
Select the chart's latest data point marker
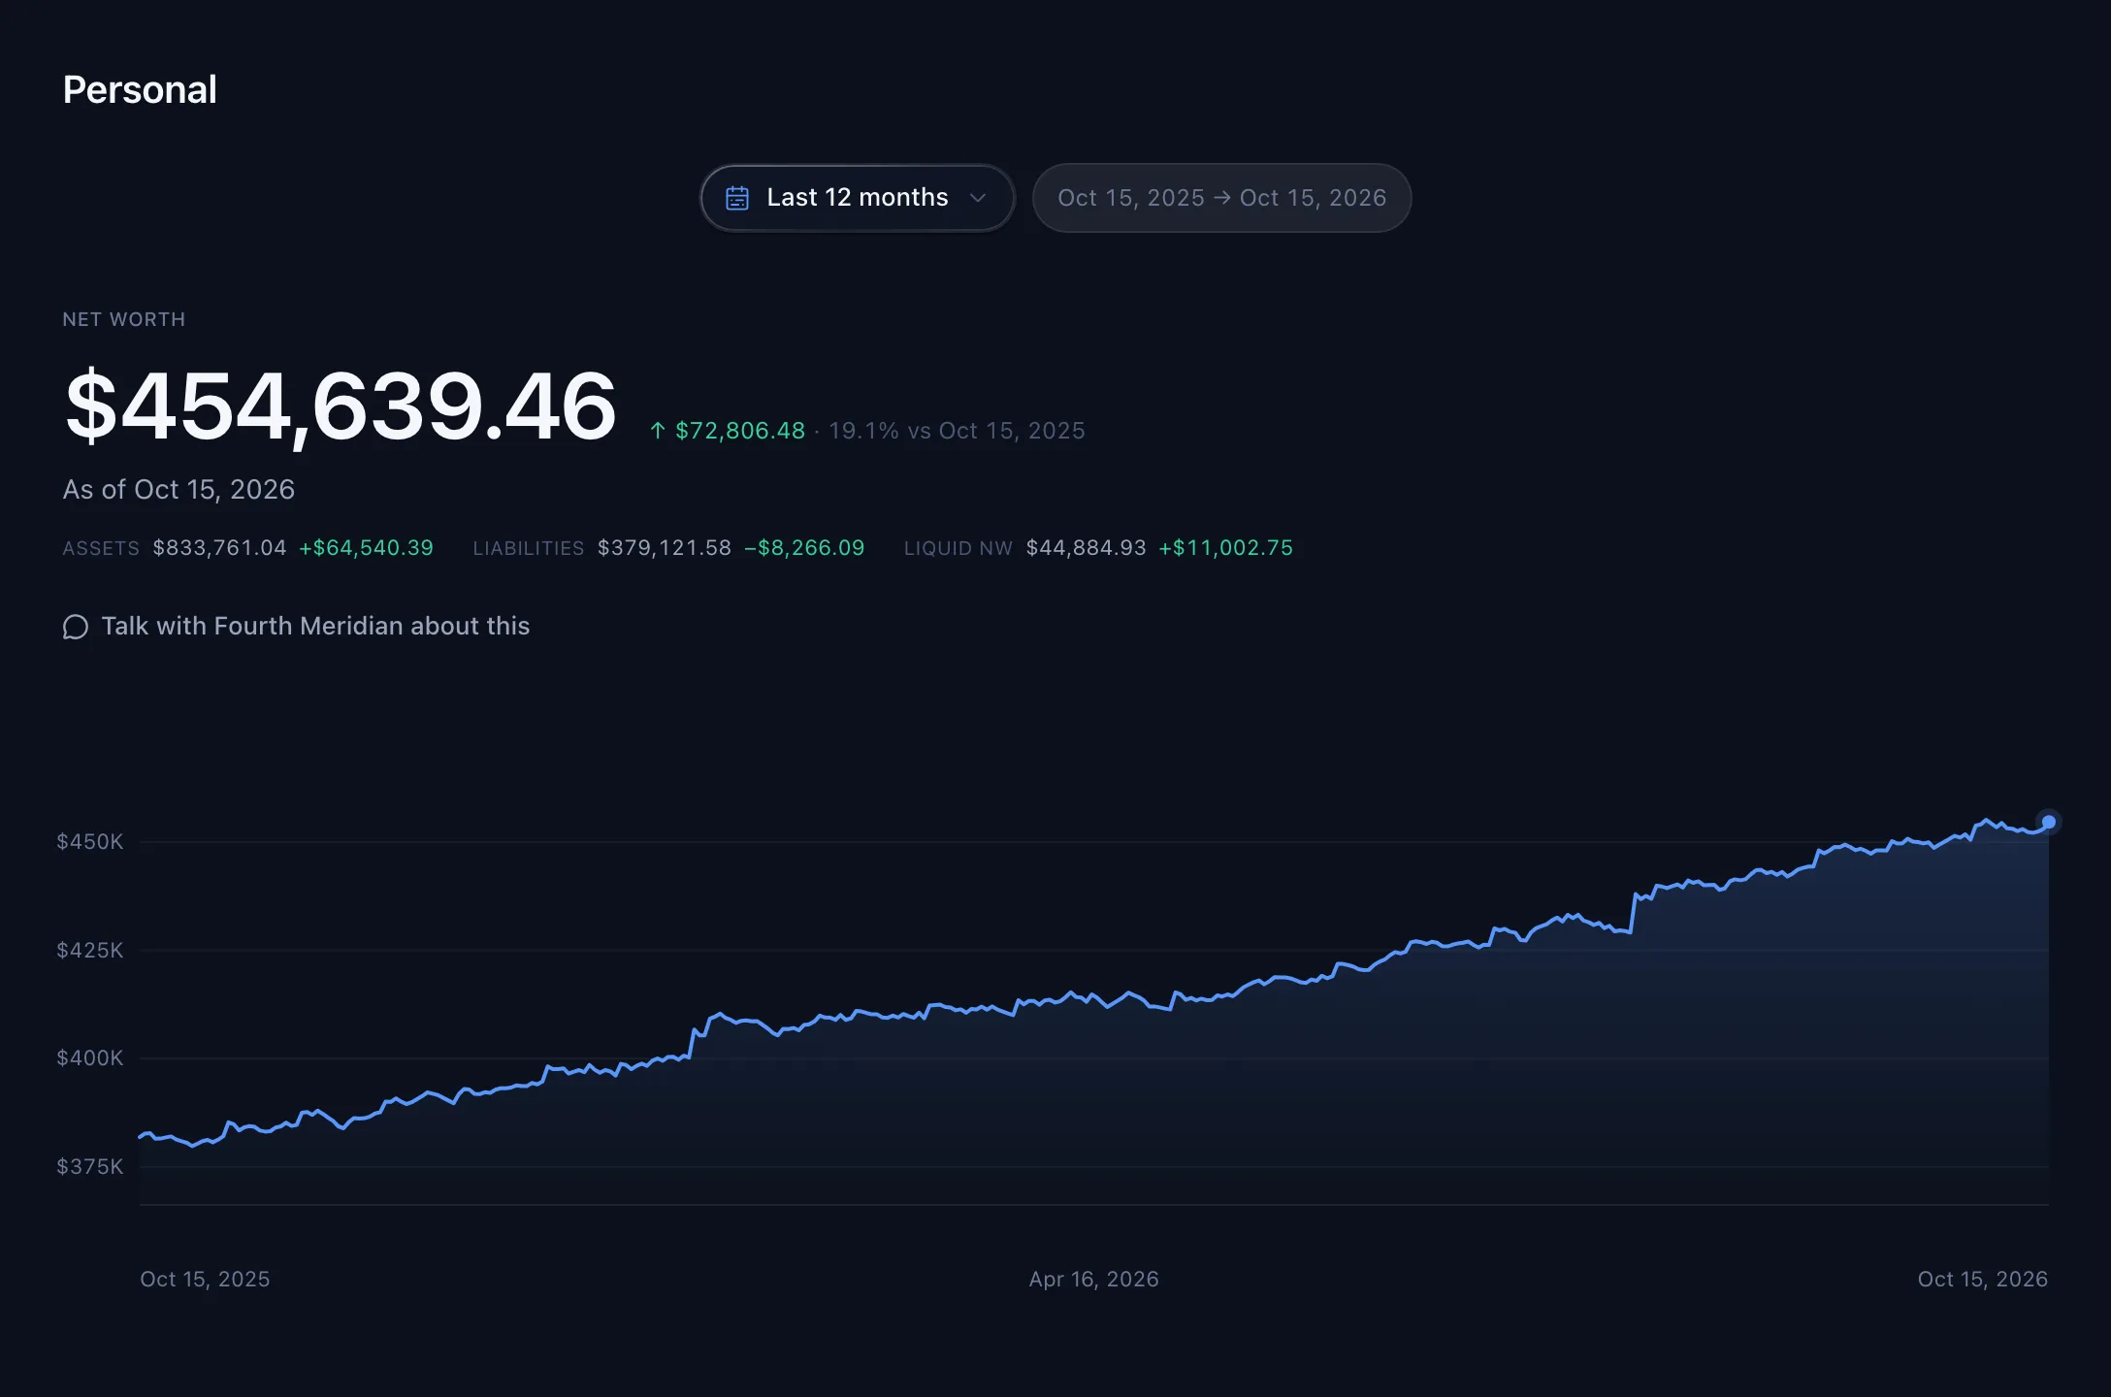click(2049, 822)
